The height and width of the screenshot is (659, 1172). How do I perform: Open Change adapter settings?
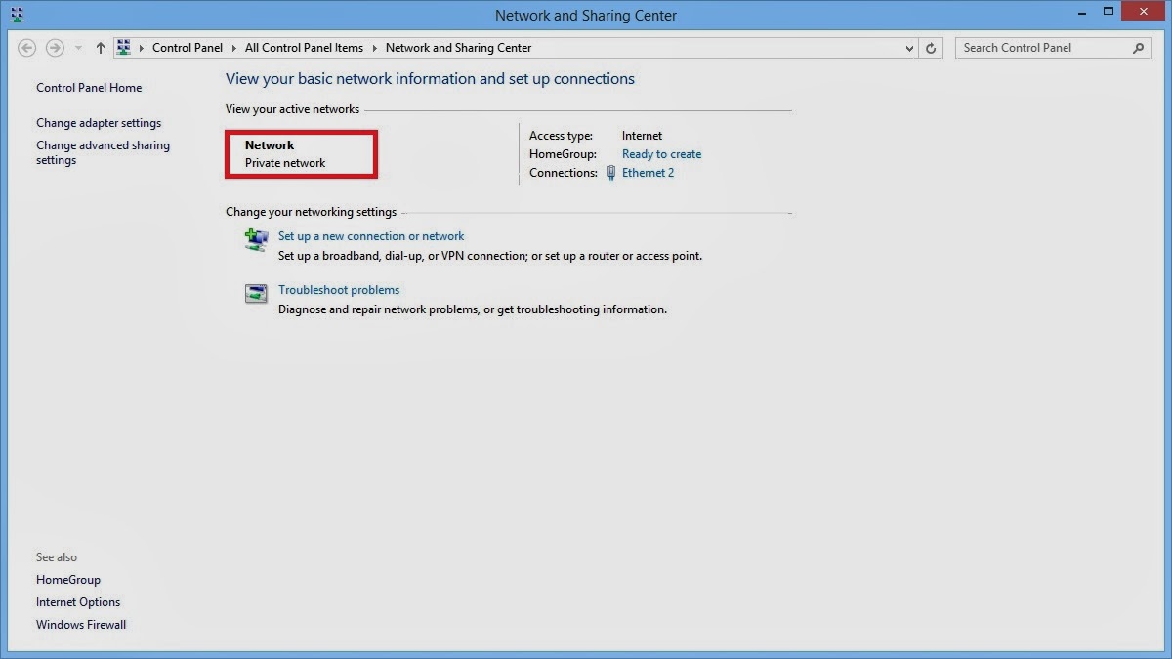tap(99, 123)
